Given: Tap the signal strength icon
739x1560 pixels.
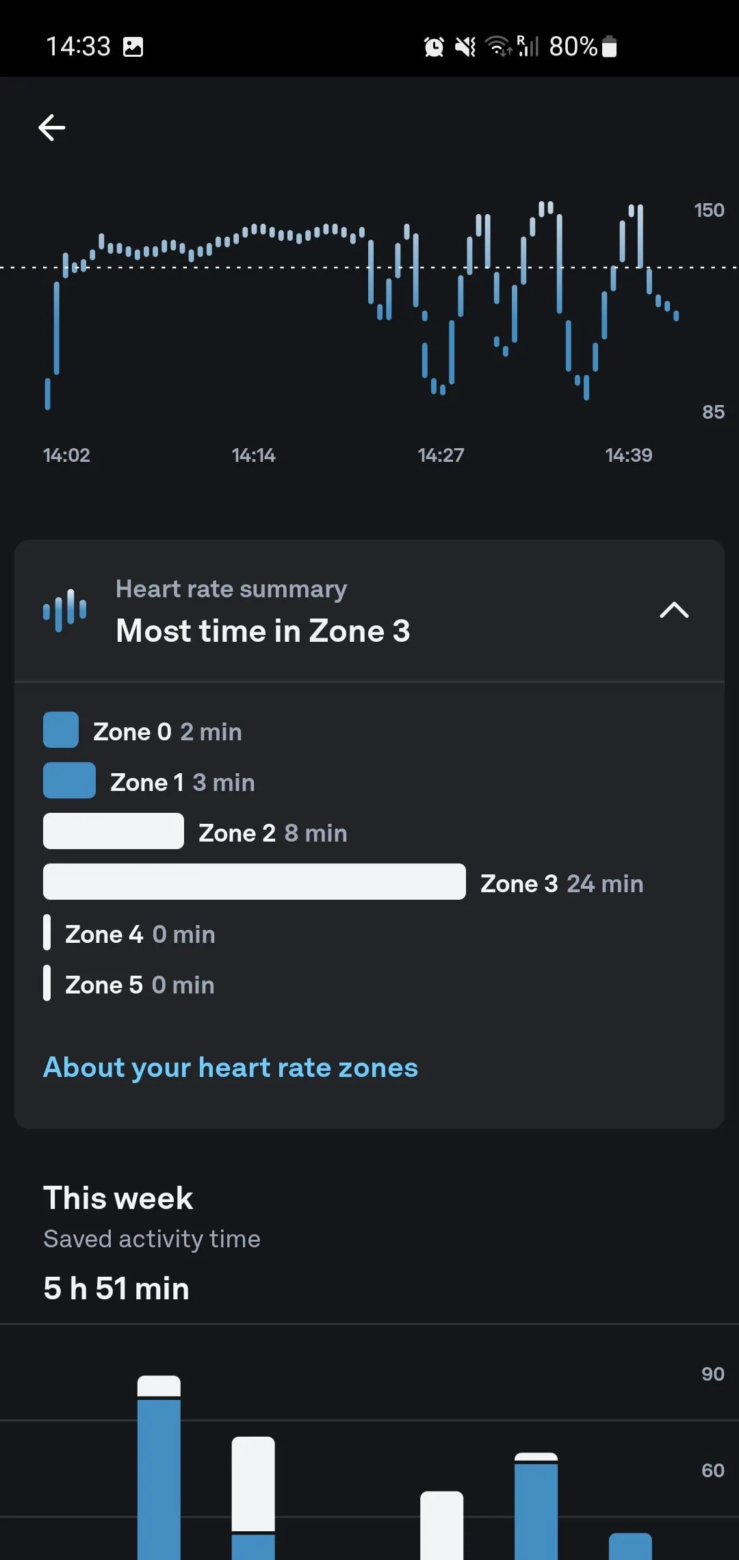Looking at the screenshot, I should [528, 47].
